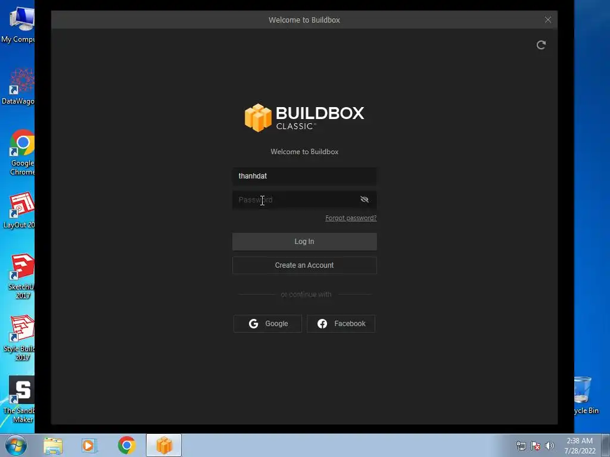Open File Explorer from taskbar
610x457 pixels.
click(53, 446)
